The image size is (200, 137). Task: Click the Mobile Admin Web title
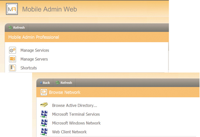[x=49, y=9]
